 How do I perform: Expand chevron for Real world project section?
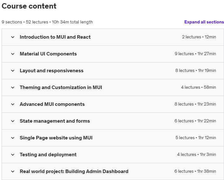click(x=13, y=171)
